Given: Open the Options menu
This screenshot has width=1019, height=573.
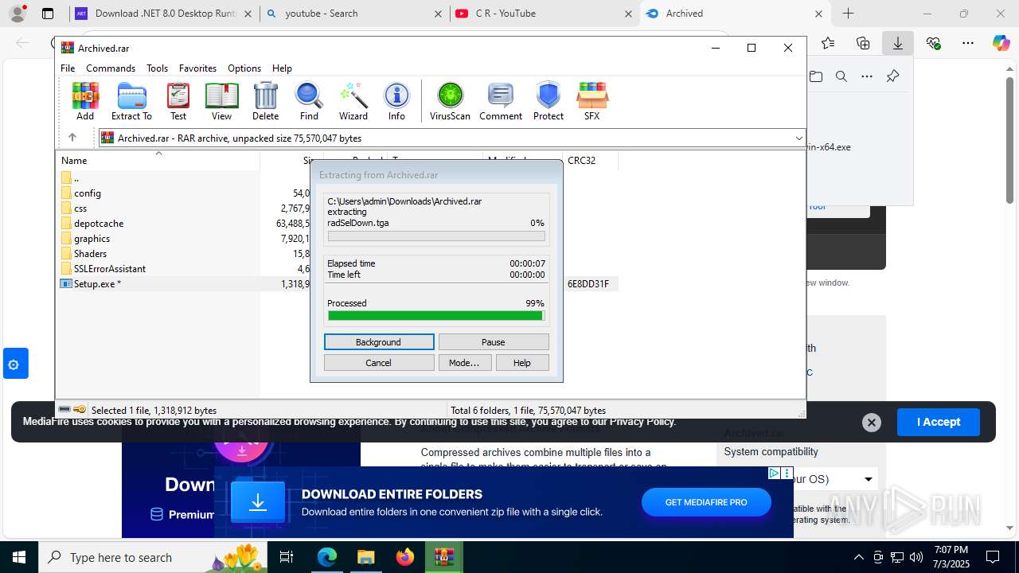Looking at the screenshot, I should point(244,68).
